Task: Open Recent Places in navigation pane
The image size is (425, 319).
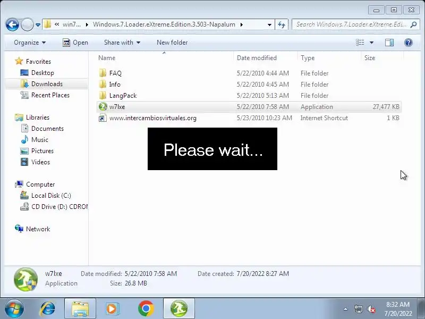Action: (x=50, y=95)
